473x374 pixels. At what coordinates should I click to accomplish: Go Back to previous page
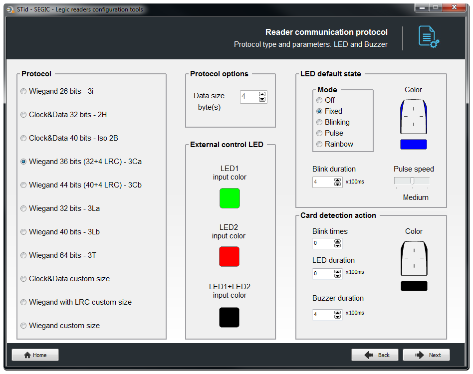375,355
